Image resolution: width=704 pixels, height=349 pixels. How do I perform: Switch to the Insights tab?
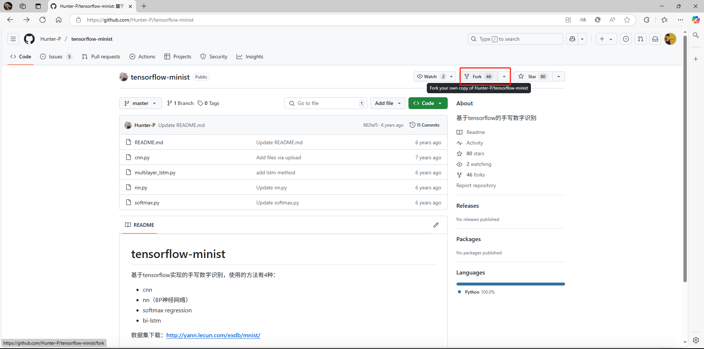[250, 57]
